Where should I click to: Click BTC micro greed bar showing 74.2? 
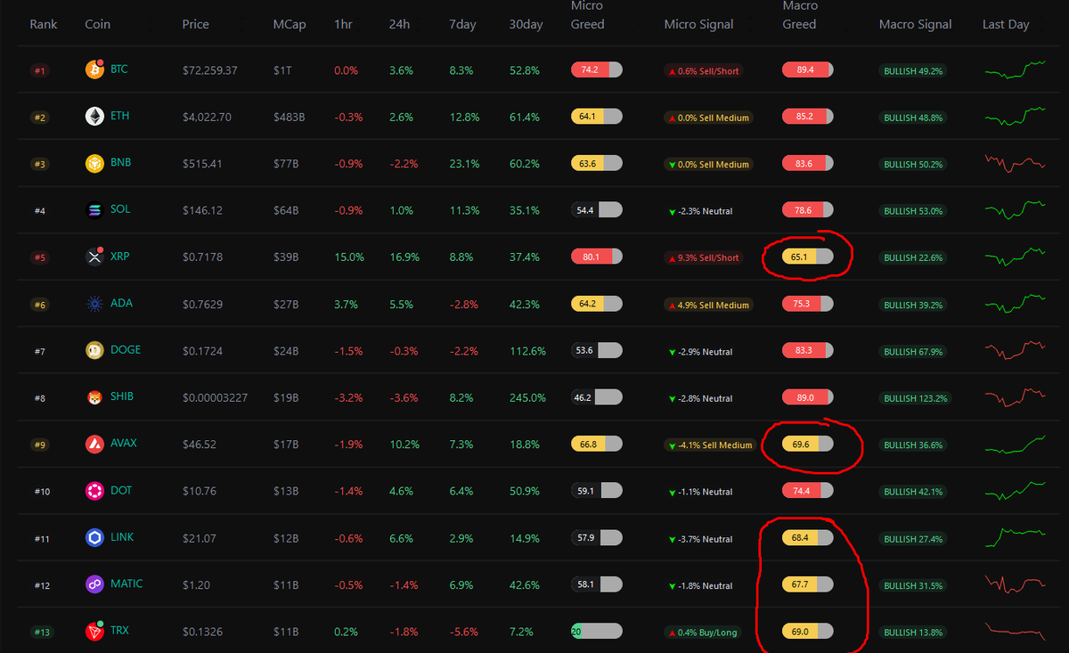tap(596, 69)
